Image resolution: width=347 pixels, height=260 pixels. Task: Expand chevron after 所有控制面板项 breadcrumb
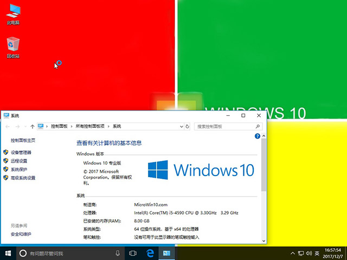pos(108,126)
